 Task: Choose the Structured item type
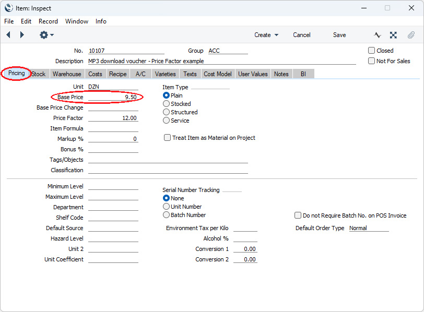(x=166, y=112)
